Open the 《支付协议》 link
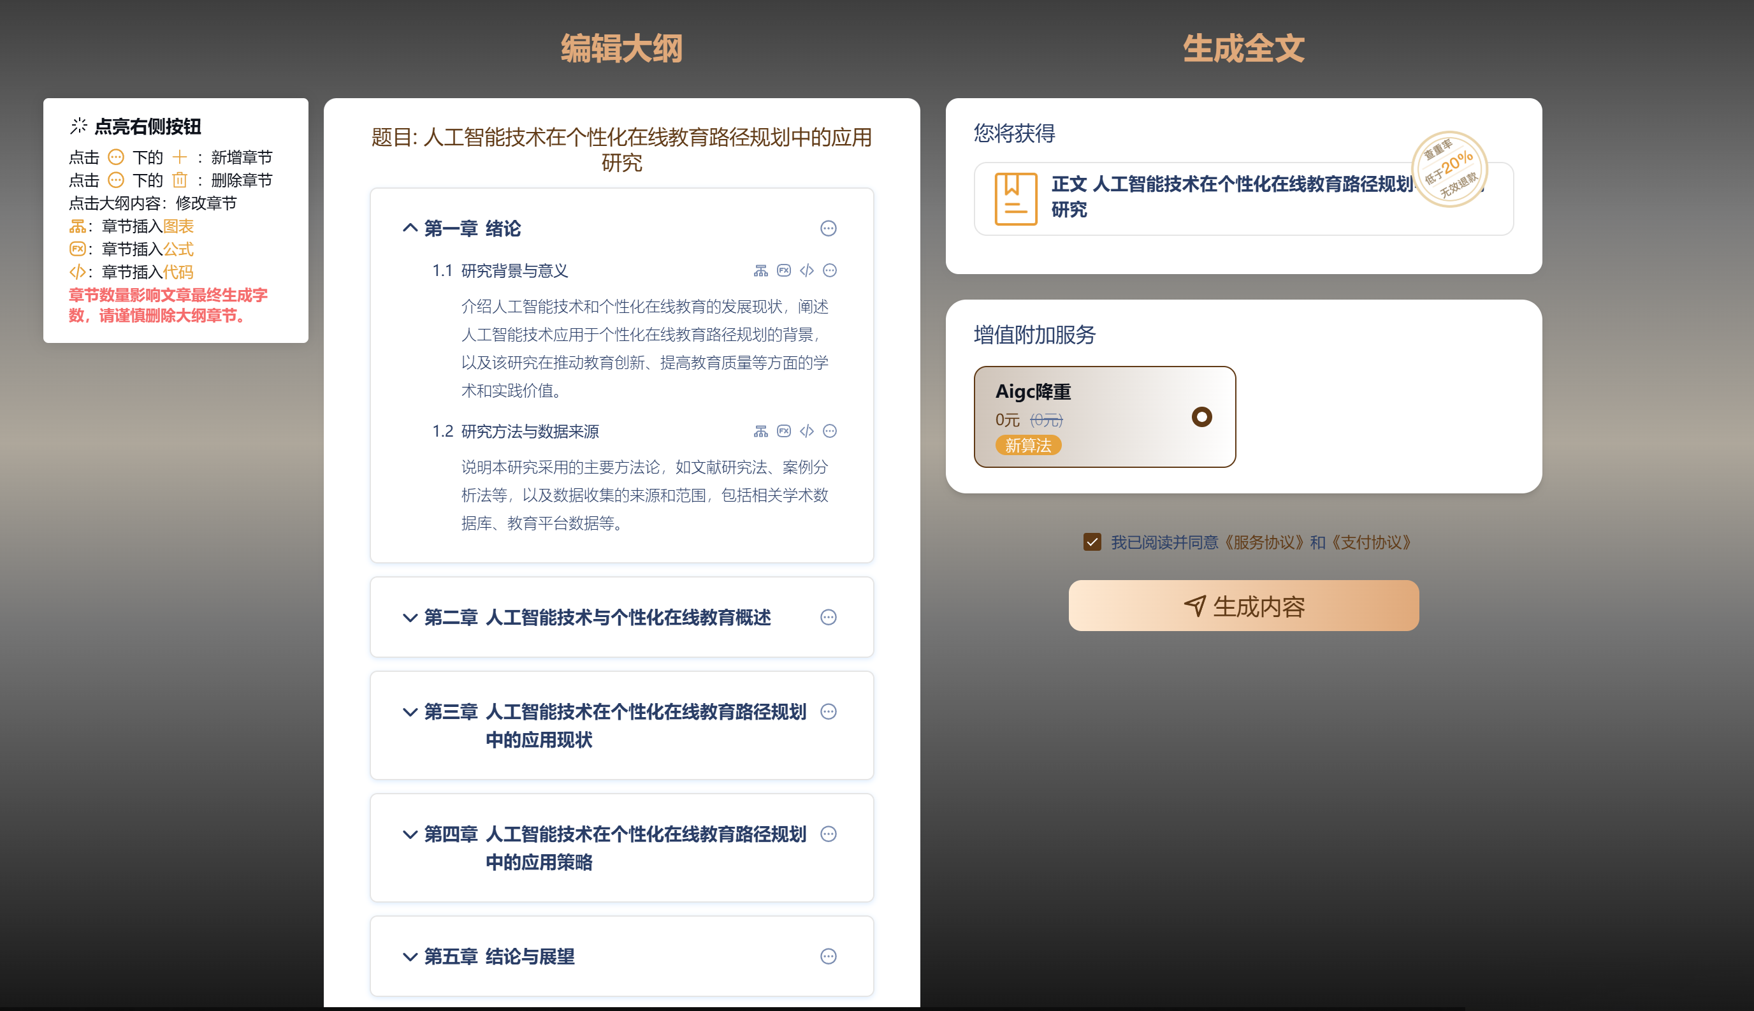 click(x=1372, y=542)
